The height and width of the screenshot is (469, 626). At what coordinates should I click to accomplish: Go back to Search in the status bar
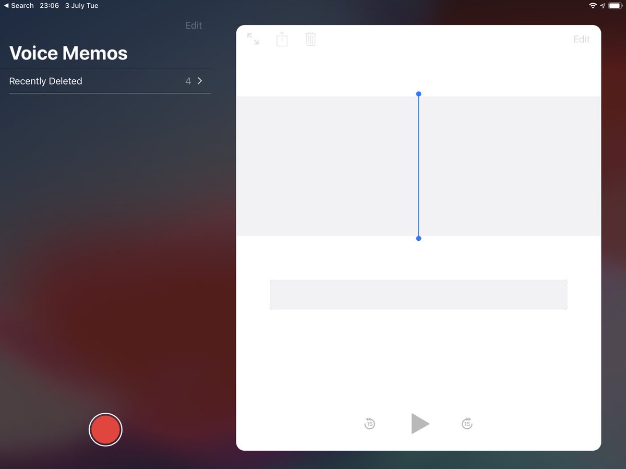coord(19,6)
